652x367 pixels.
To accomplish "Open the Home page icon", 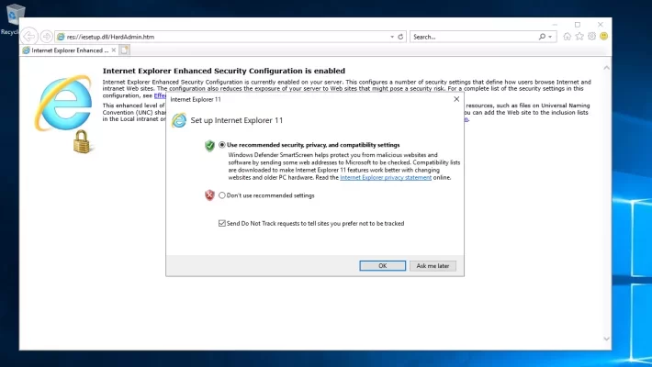I will pos(568,37).
